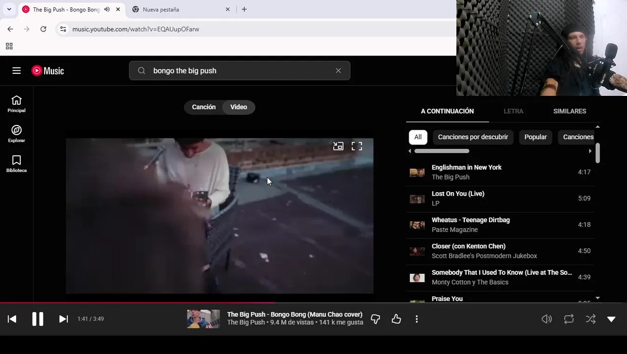Select the Popular filter chip
The image size is (627, 354).
(536, 137)
